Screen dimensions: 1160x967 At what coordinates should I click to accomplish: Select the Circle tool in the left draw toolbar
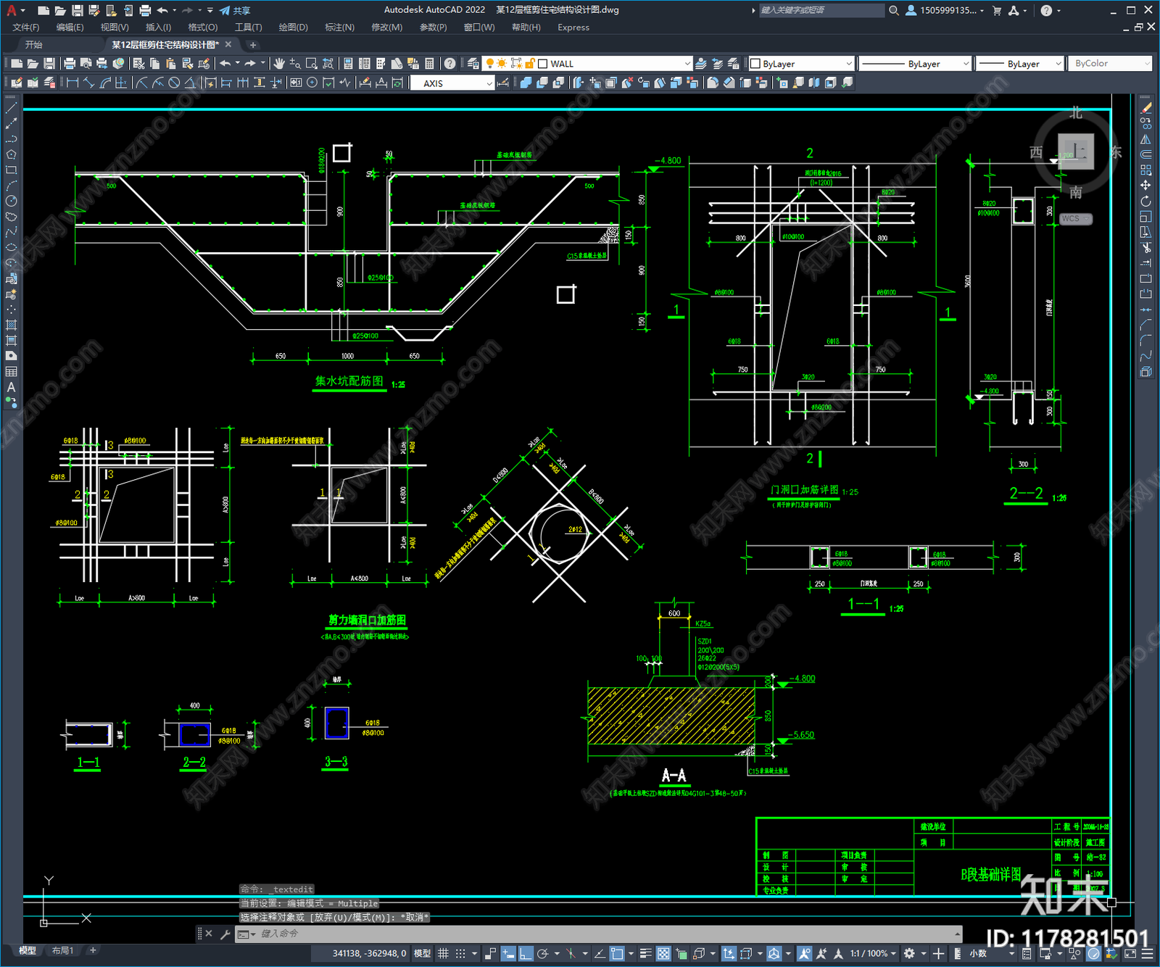[11, 201]
